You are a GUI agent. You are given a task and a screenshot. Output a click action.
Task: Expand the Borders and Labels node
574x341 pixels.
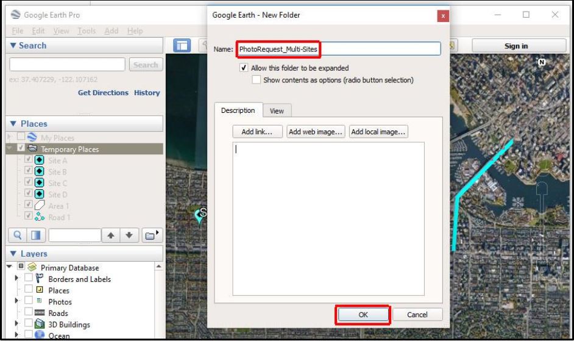click(16, 278)
